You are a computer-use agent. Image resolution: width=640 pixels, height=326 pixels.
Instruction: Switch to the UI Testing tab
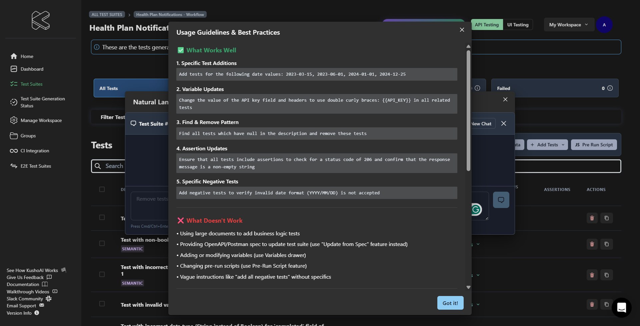click(x=518, y=25)
